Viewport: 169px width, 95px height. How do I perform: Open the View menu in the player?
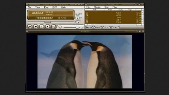point(37,7)
